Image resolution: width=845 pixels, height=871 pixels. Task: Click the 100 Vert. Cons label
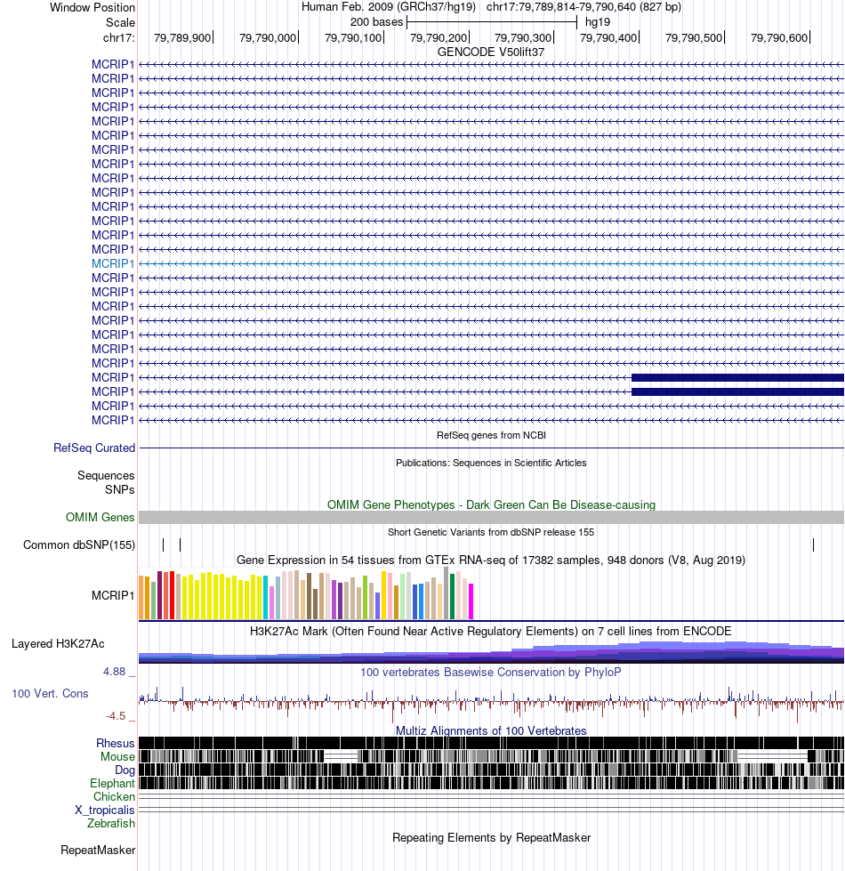50,693
